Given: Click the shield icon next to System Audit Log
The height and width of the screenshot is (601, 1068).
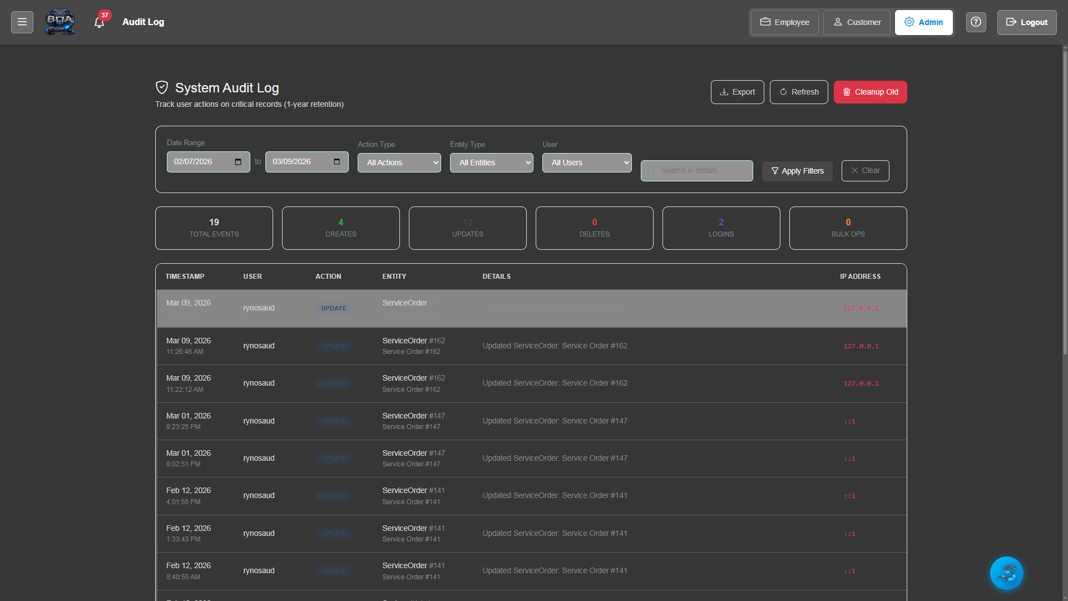Looking at the screenshot, I should tap(161, 87).
